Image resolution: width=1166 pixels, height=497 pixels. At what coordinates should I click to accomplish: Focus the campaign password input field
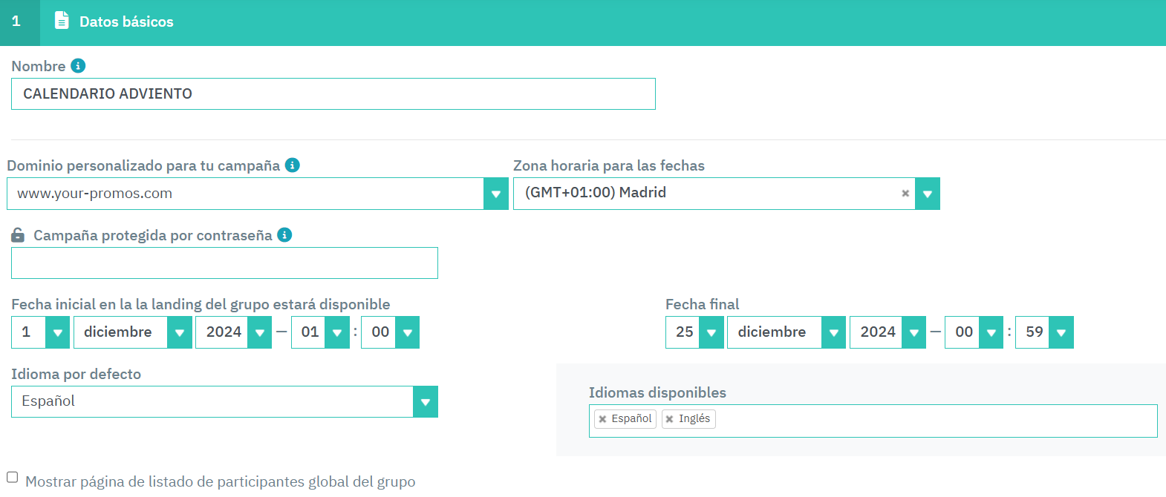224,263
